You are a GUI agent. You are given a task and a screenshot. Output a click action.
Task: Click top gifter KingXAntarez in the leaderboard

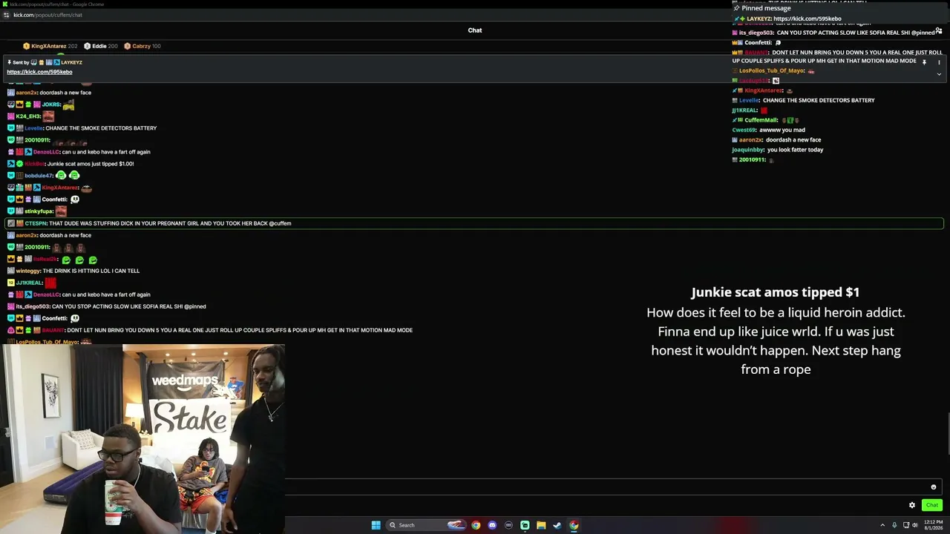pos(49,46)
